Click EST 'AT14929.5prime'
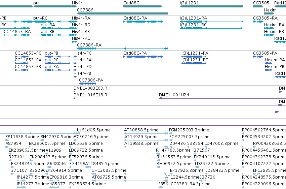 (x=141, y=137)
